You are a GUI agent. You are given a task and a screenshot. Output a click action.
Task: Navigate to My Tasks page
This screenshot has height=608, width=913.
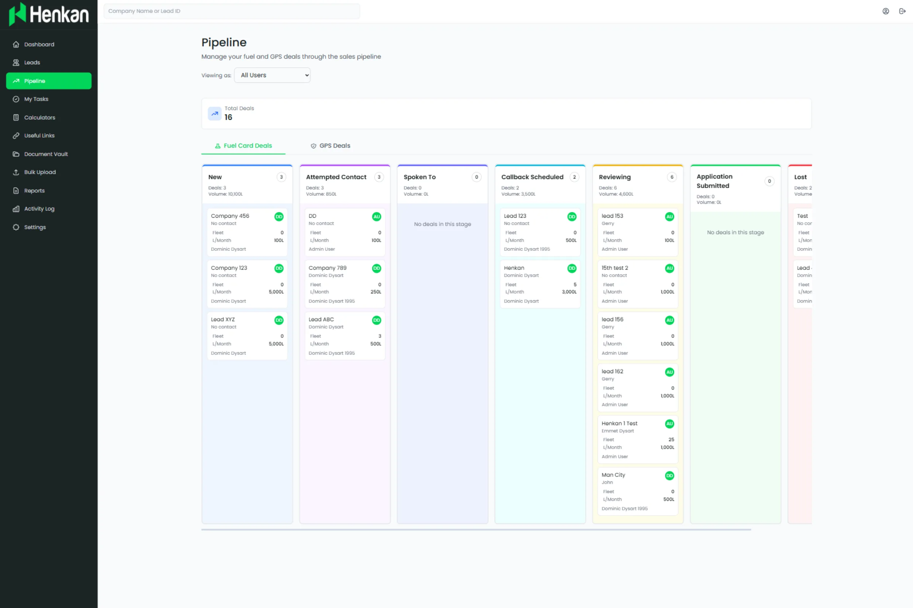[36, 99]
